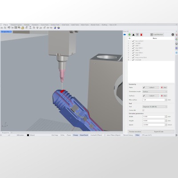
Task: Switch to the CPlanes toolbar tab
Action: coord(6,25)
